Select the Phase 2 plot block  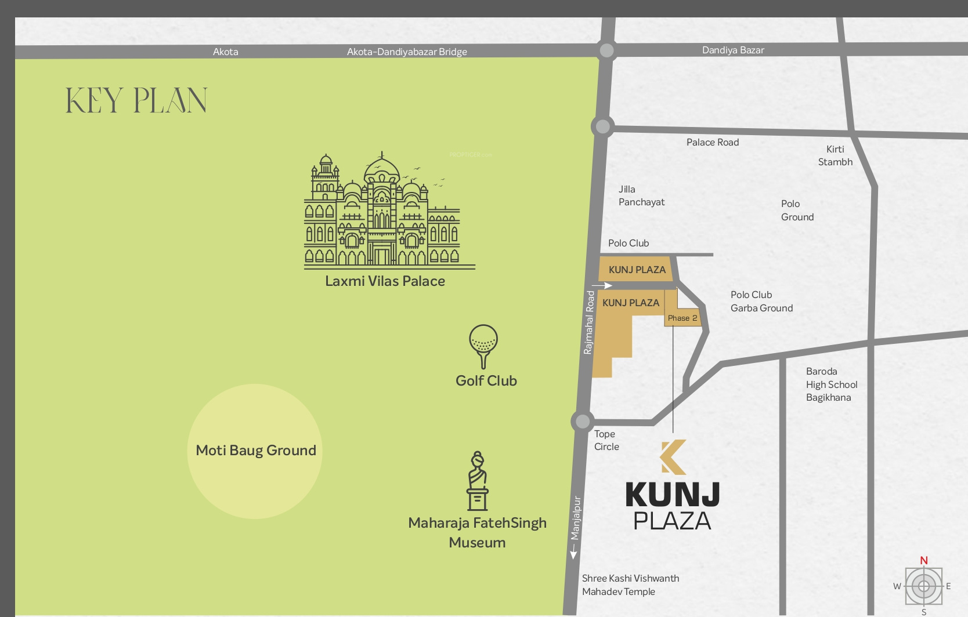(x=682, y=318)
